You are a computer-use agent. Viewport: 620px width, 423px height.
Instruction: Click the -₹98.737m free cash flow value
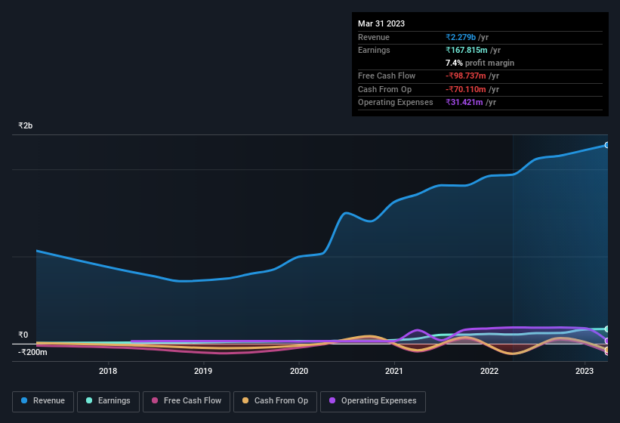466,76
